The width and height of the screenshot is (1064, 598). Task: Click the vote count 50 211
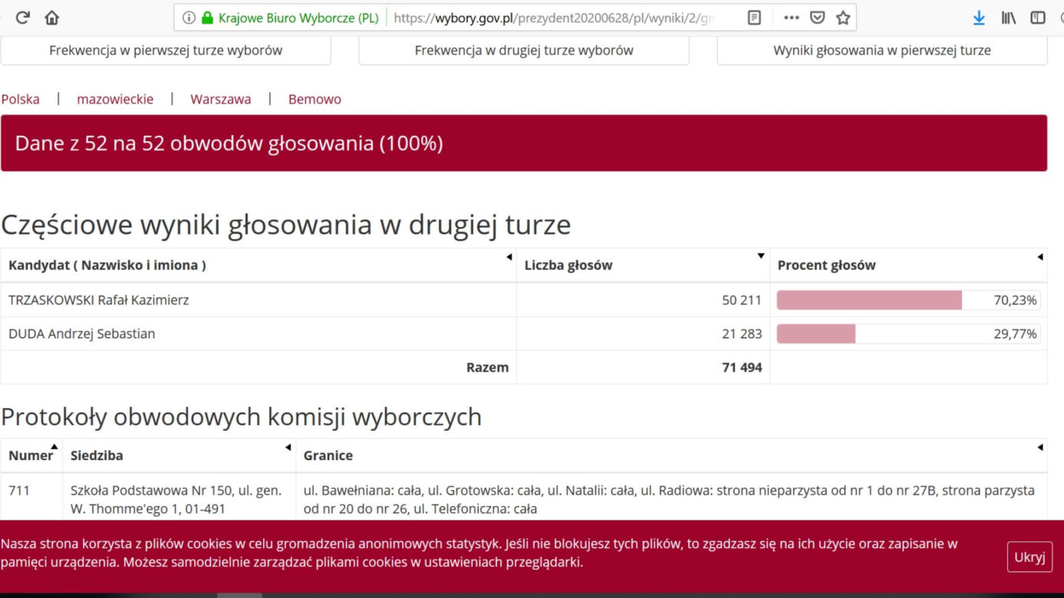click(x=742, y=301)
